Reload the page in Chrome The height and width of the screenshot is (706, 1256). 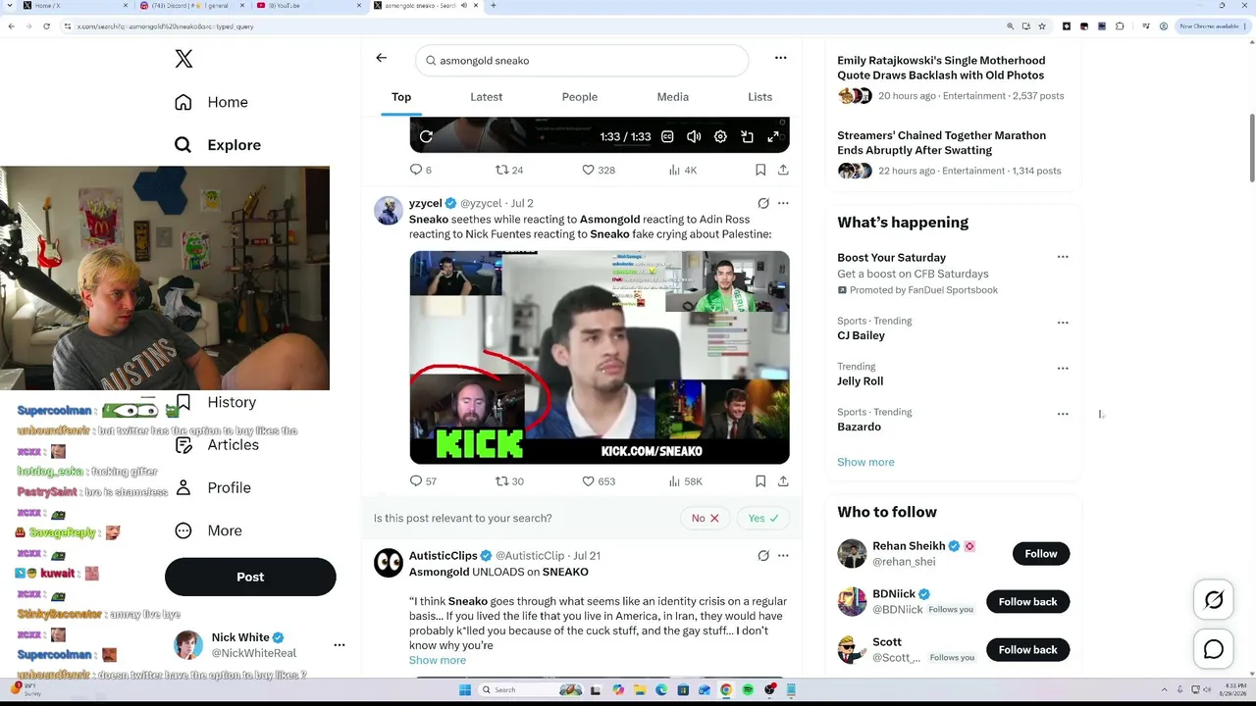coord(46,26)
